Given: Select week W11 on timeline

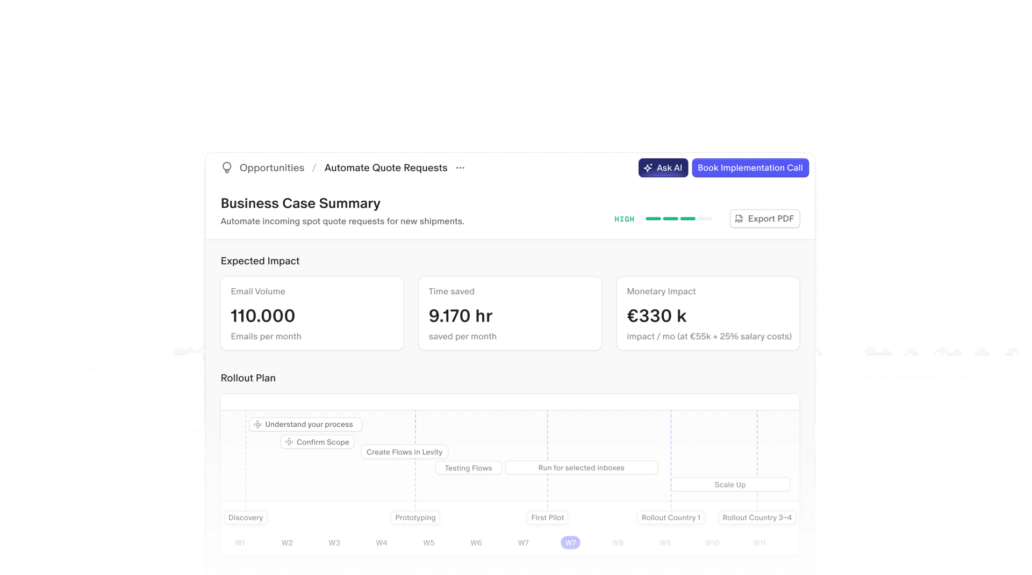Looking at the screenshot, I should [759, 543].
